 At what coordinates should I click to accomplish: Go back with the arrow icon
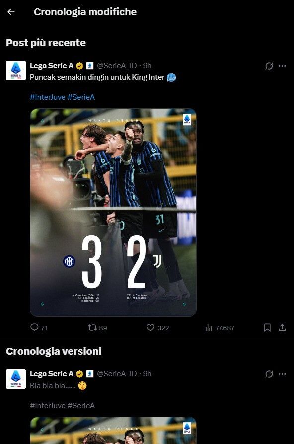coord(11,12)
